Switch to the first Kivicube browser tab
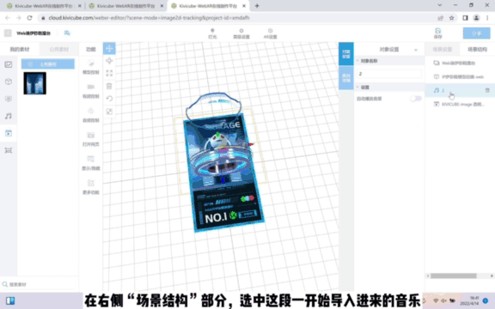Viewport: 495px width, 309px height. [x=44, y=6]
